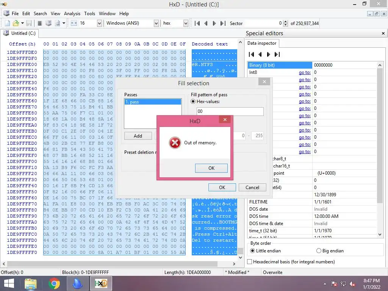Data inspector: go to first byte icon
The height and width of the screenshot is (291, 388).
tap(252, 55)
